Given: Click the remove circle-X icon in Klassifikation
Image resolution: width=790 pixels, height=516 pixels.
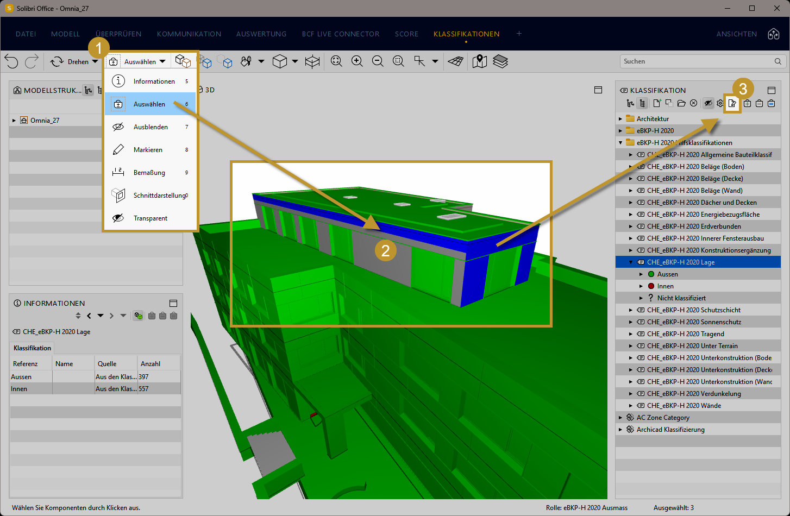Looking at the screenshot, I should coord(694,103).
